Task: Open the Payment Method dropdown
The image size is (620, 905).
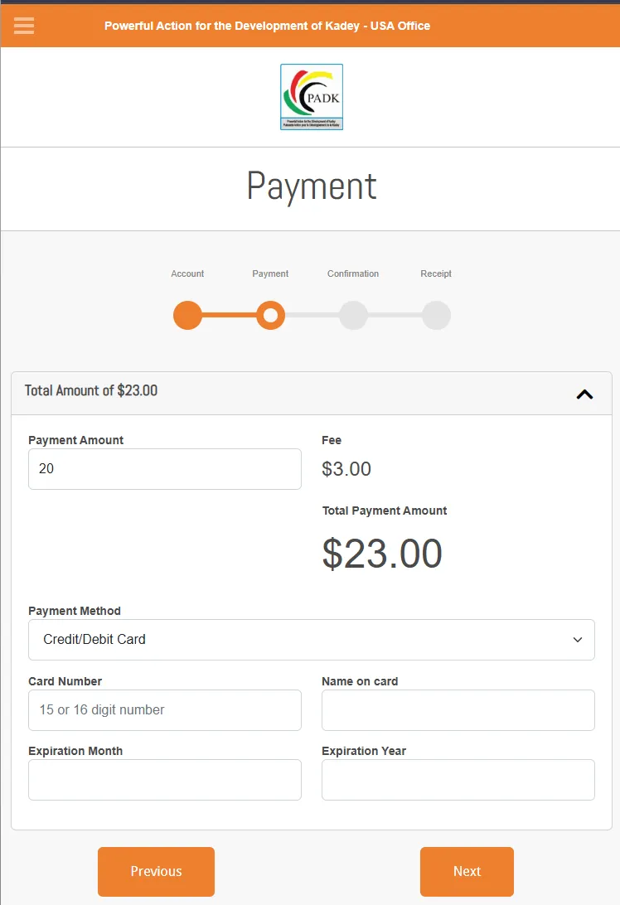Action: coord(311,639)
